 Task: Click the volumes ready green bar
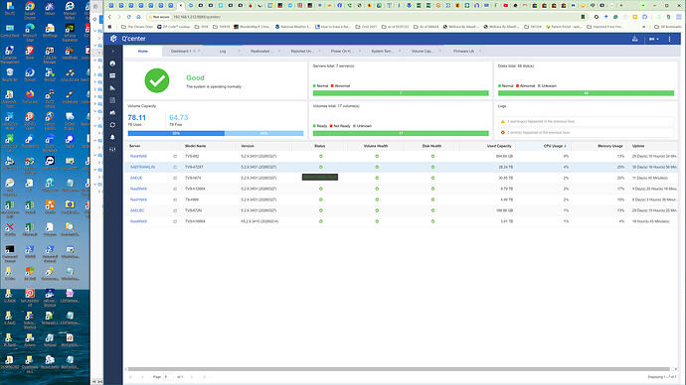point(401,133)
